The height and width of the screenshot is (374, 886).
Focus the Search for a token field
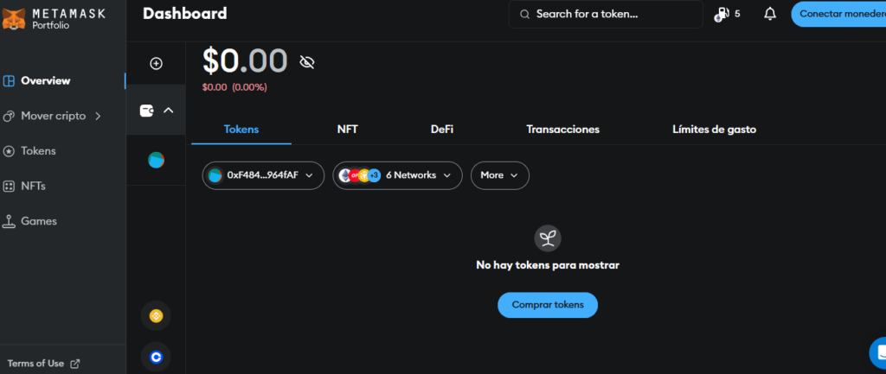pos(606,14)
